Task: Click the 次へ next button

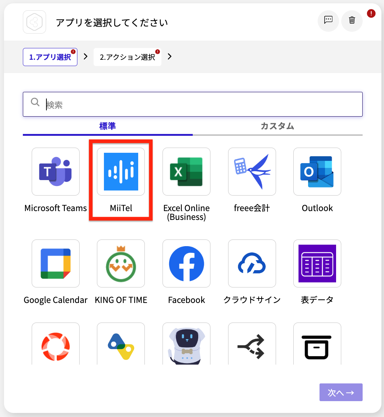Action: (x=341, y=392)
